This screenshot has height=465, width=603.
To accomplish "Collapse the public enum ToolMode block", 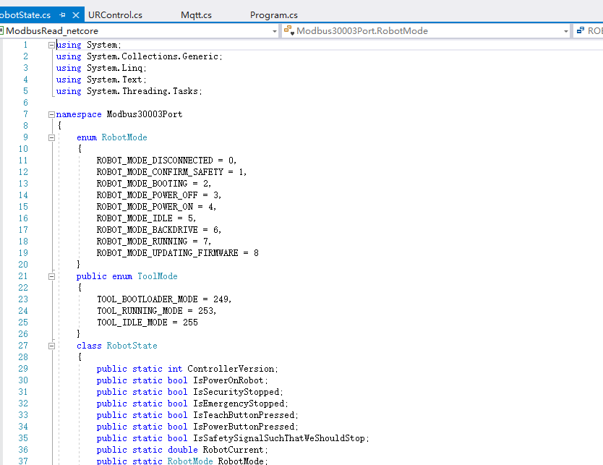I will [51, 276].
